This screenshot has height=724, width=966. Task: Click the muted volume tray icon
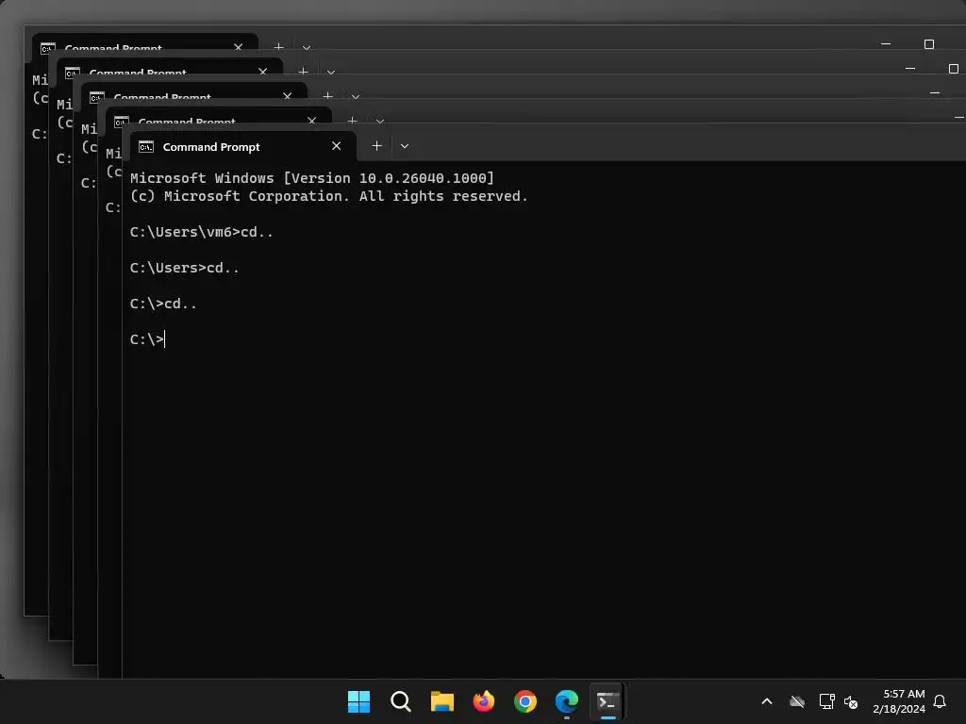coord(851,701)
